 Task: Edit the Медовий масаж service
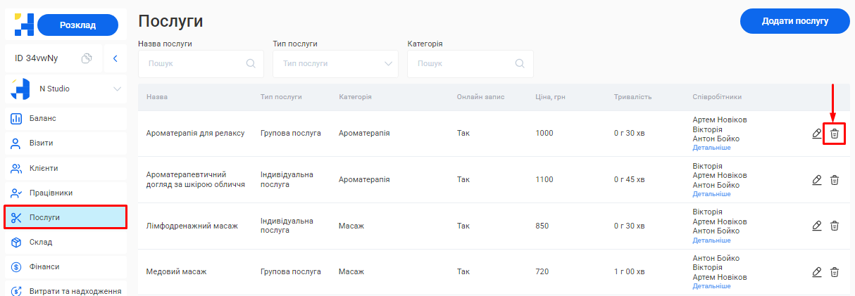[x=816, y=272]
